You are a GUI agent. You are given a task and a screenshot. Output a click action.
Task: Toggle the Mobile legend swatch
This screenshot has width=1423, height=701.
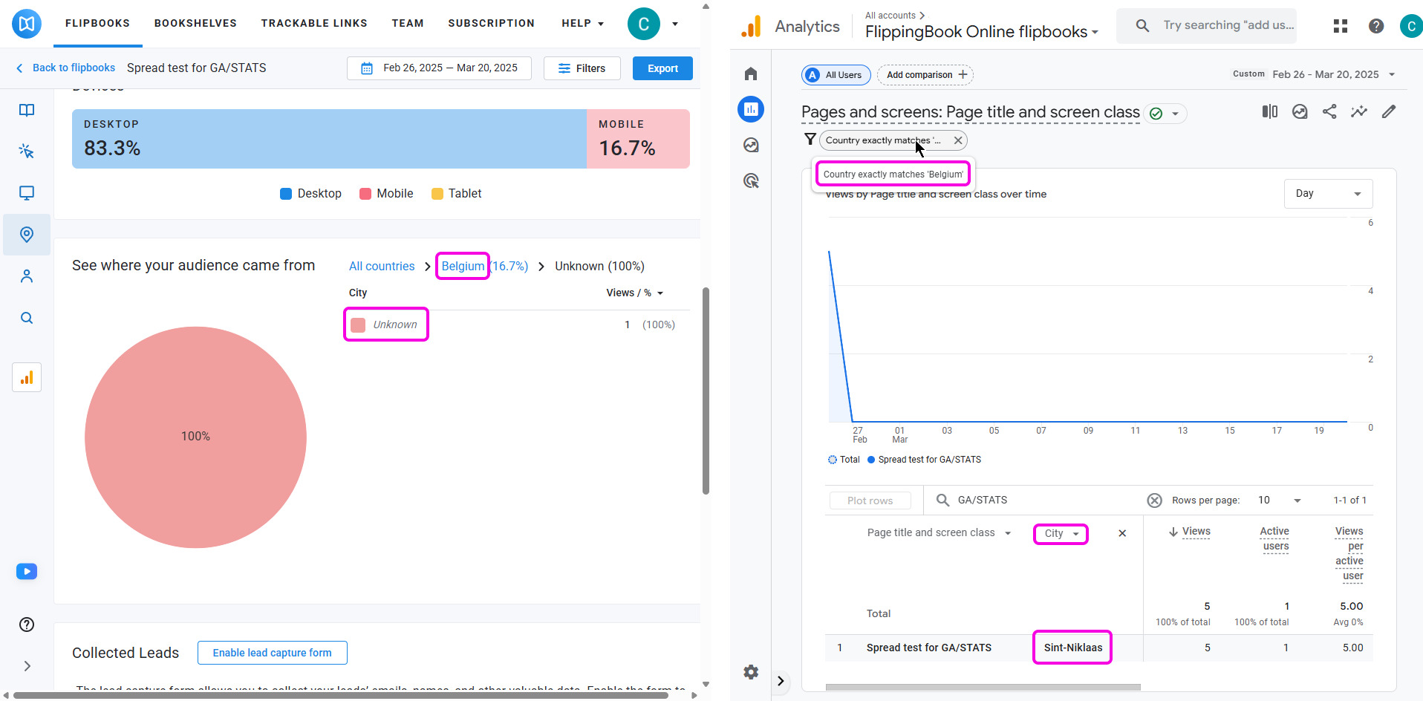[365, 194]
